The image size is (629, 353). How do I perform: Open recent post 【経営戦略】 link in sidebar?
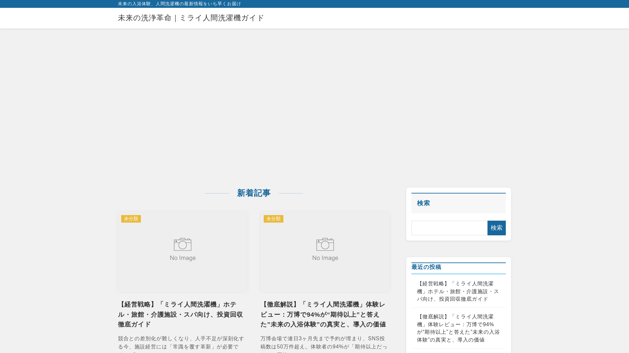458,291
